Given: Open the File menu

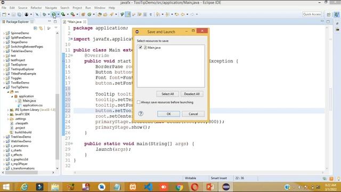Looking at the screenshot, I should point(4,7).
